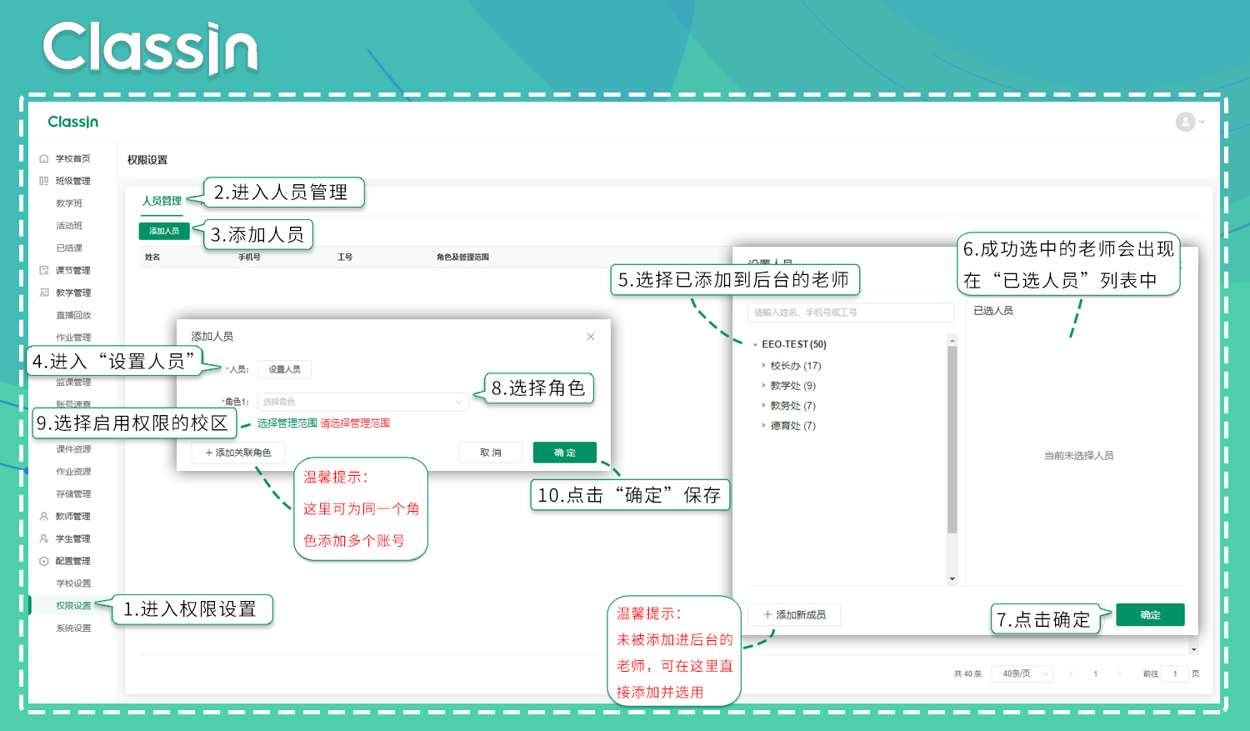Image resolution: width=1250 pixels, height=731 pixels.
Task: Click the 配置管理 hexagon icon
Action: [44, 561]
